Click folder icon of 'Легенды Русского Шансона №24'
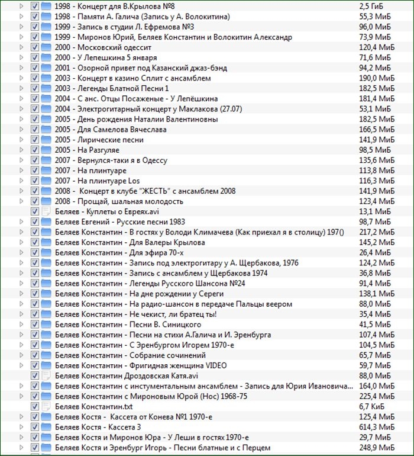 [46, 283]
